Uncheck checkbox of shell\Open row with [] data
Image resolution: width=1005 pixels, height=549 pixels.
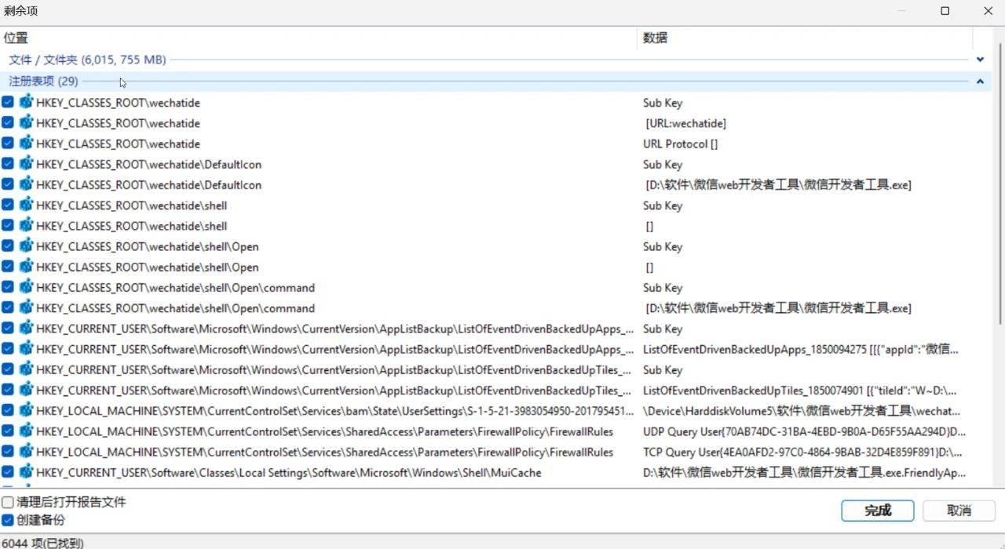(8, 267)
